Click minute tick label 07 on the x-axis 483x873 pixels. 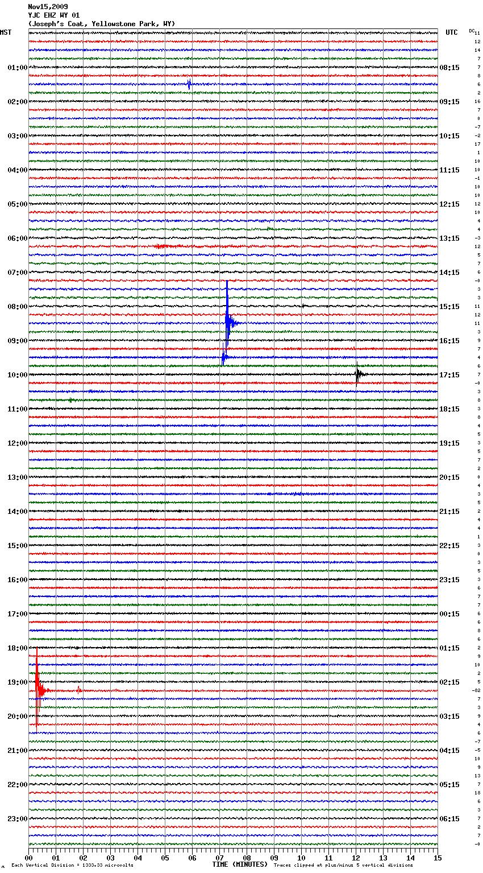(x=219, y=858)
